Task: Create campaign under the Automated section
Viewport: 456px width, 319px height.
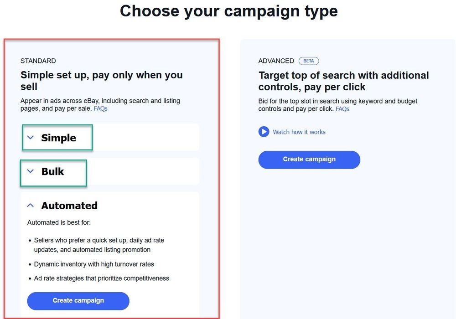Action: [x=78, y=301]
